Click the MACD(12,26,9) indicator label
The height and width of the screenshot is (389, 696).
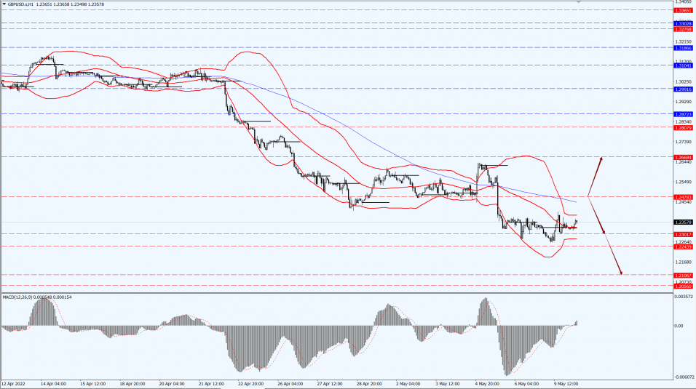pos(20,297)
